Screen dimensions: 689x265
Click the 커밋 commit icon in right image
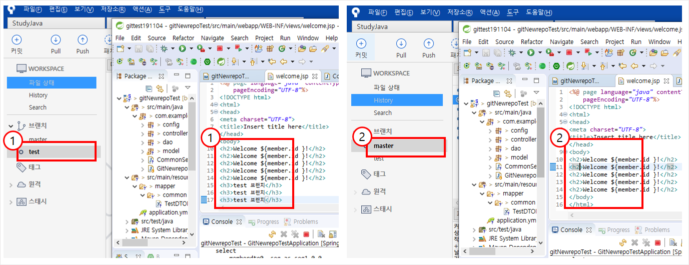[x=361, y=44]
